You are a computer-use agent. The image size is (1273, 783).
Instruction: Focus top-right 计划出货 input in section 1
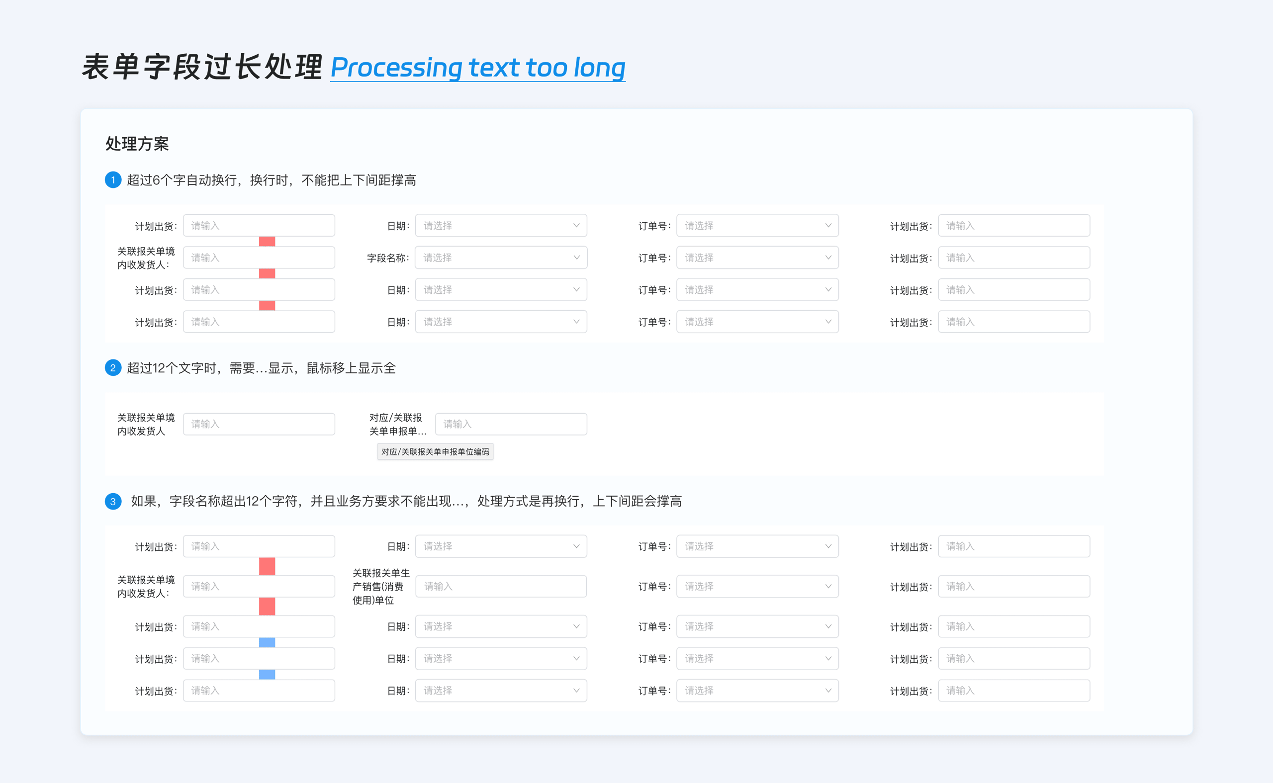pyautogui.click(x=1013, y=226)
